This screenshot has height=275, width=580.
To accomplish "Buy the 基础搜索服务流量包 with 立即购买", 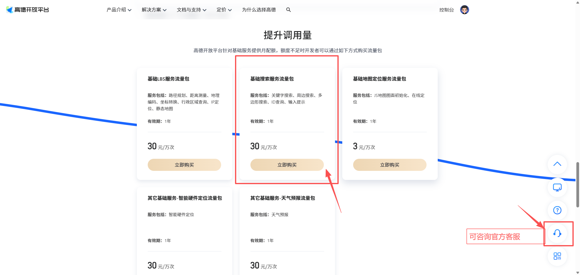I will (x=287, y=165).
